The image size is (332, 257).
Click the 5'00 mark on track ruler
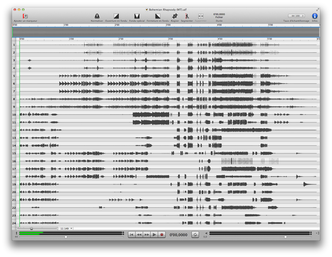[270, 39]
